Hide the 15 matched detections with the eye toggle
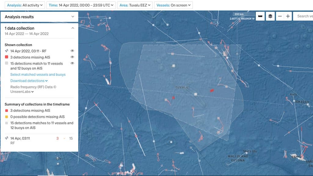The width and height of the screenshot is (313, 176). point(72,63)
